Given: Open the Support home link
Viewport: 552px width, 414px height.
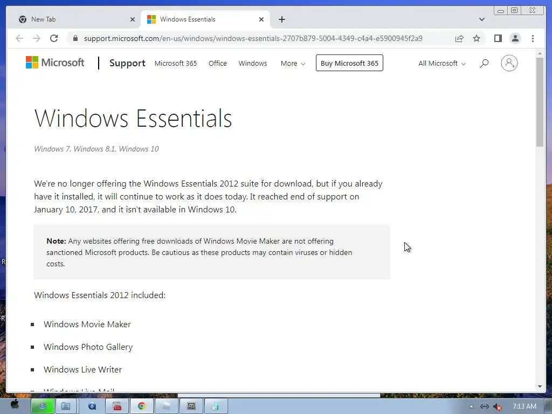Looking at the screenshot, I should (x=127, y=63).
